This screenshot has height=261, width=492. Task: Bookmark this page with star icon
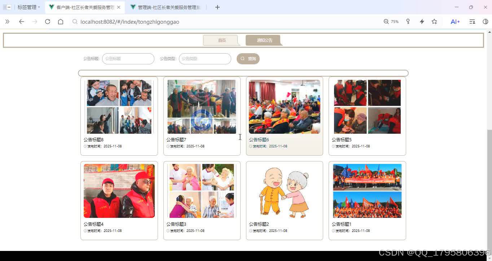[434, 22]
